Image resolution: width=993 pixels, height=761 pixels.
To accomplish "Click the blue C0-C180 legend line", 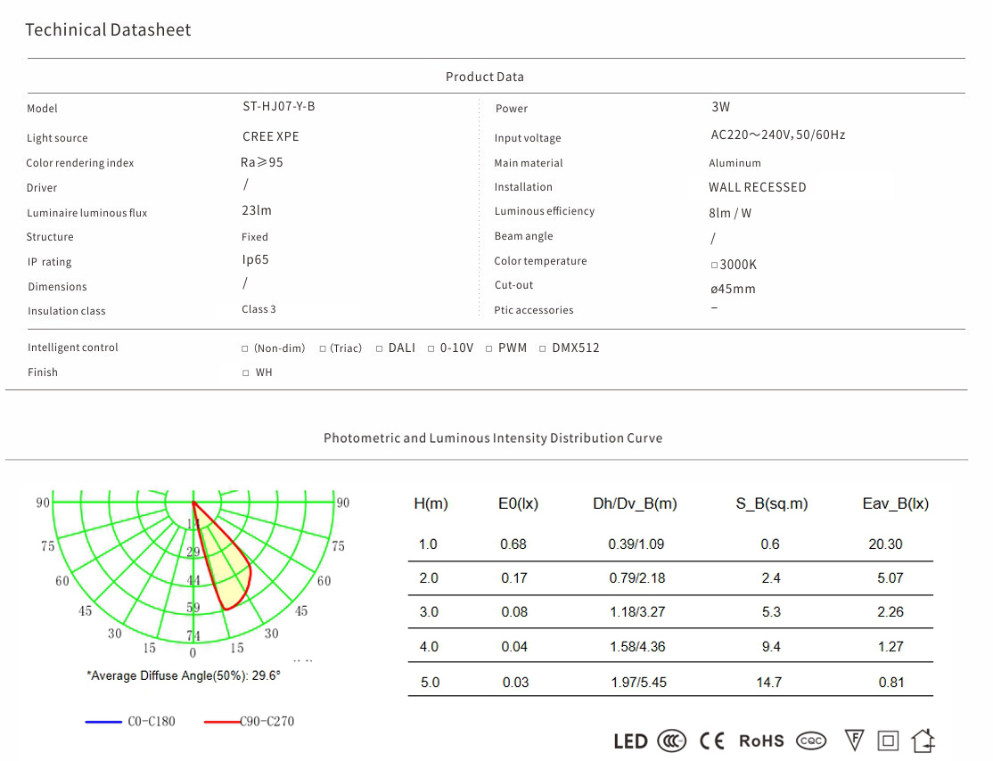I will (x=103, y=722).
